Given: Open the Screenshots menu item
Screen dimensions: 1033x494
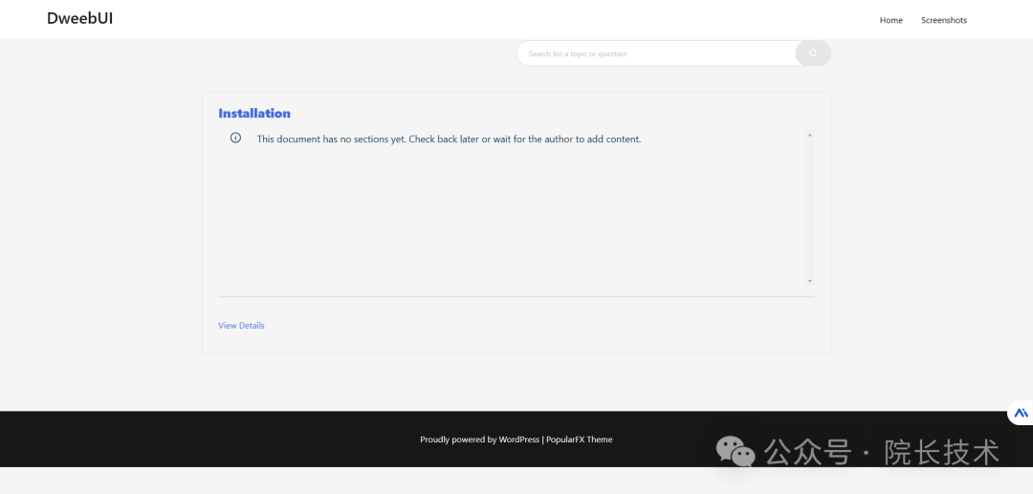Looking at the screenshot, I should tap(943, 20).
